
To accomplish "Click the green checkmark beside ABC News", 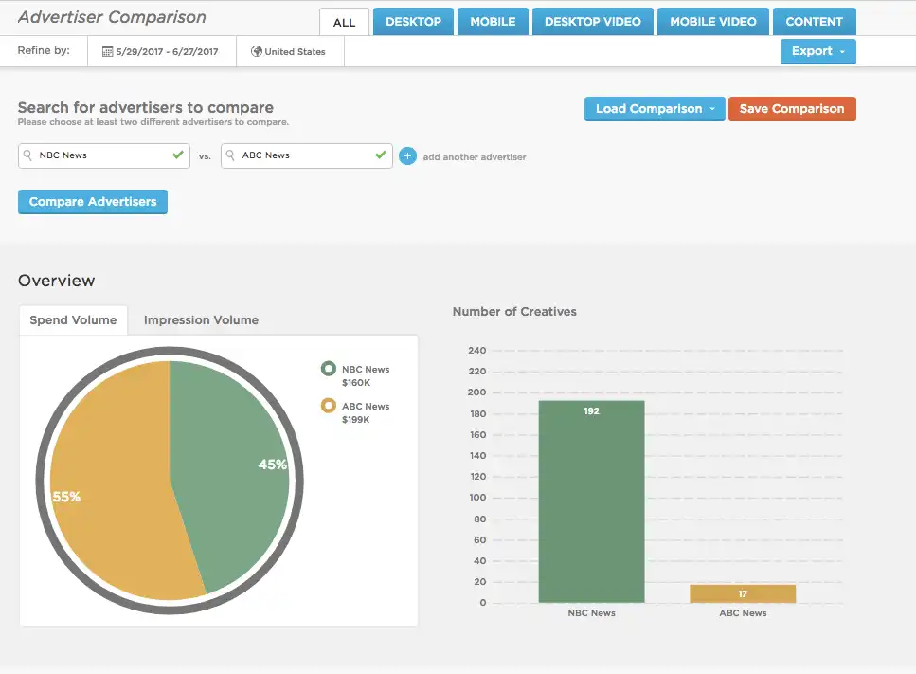I will pos(380,155).
